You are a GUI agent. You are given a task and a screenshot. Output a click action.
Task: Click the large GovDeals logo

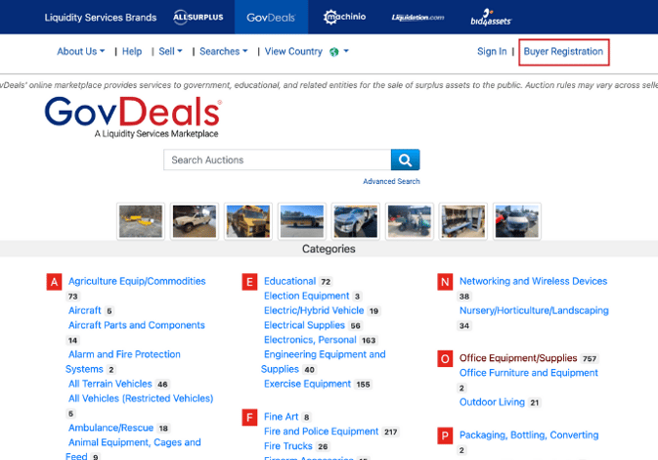click(x=133, y=116)
